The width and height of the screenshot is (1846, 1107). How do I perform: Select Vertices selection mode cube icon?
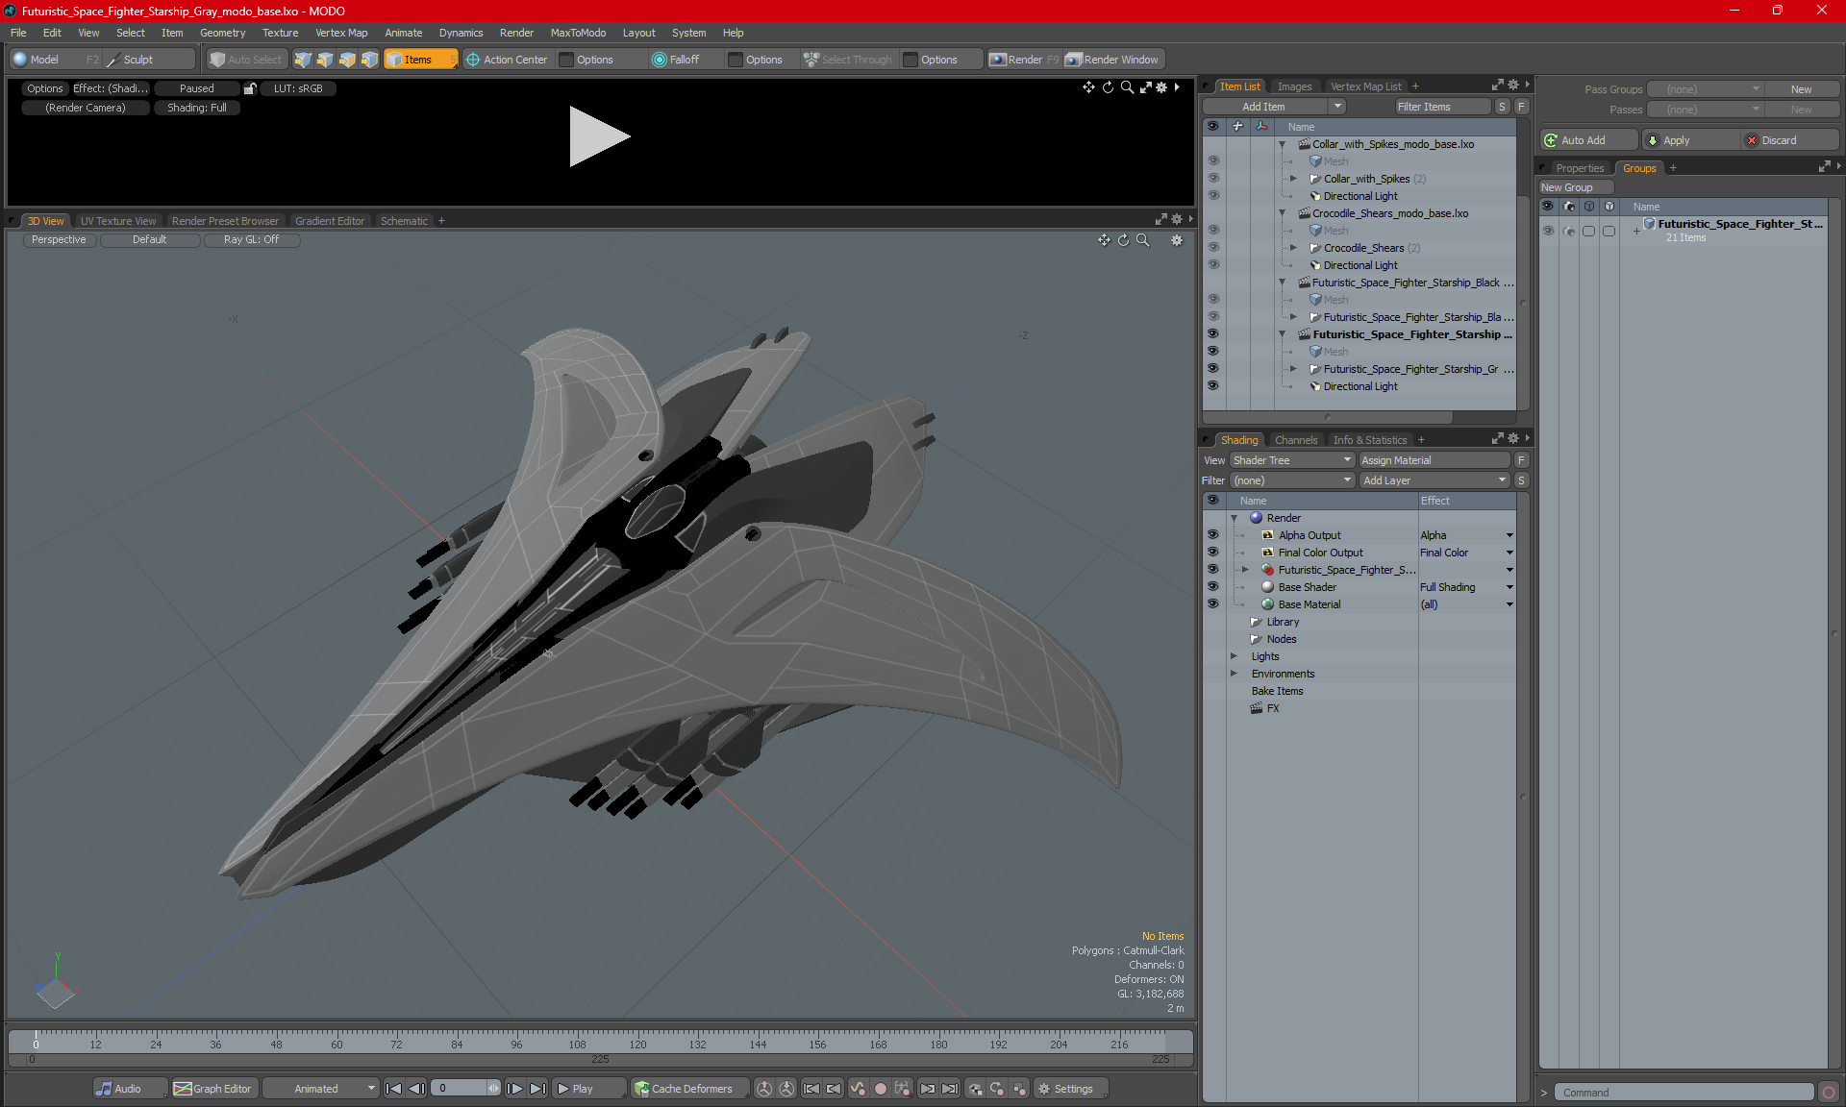click(x=303, y=60)
